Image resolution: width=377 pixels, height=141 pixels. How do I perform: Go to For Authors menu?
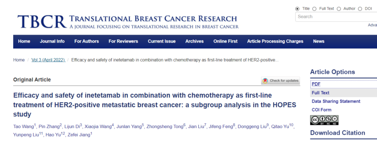(x=87, y=41)
